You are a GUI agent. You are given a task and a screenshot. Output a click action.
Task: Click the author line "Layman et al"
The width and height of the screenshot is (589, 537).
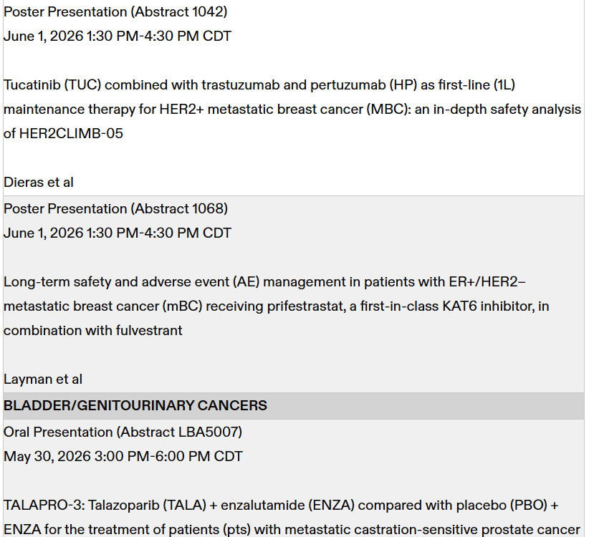pyautogui.click(x=43, y=379)
